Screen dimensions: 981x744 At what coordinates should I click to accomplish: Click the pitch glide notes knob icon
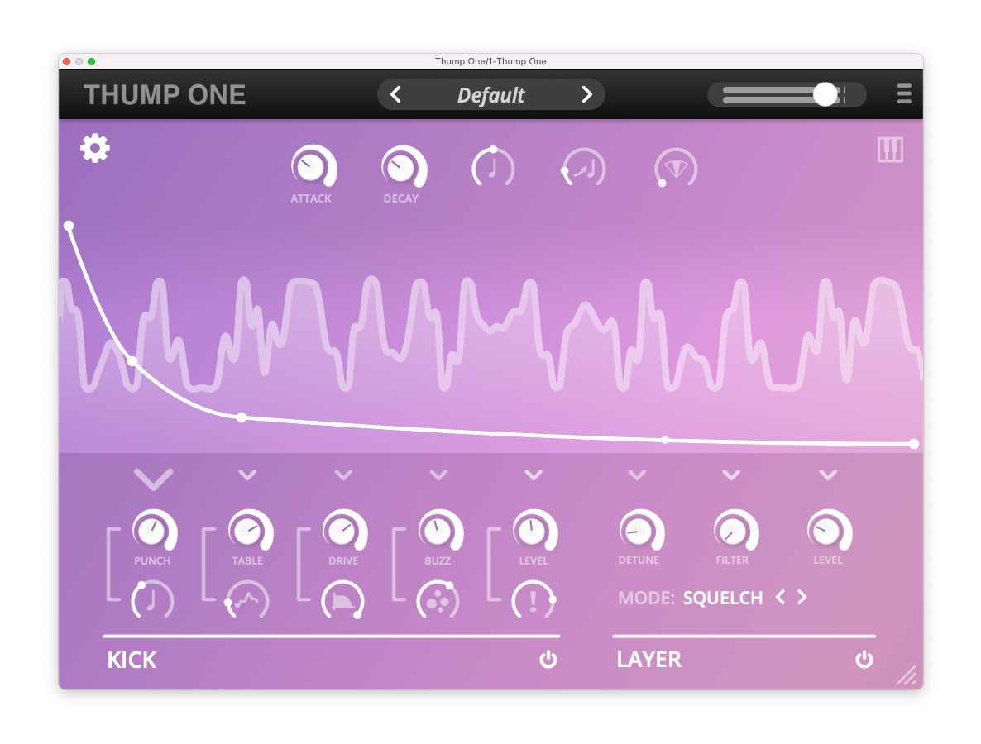pos(584,168)
